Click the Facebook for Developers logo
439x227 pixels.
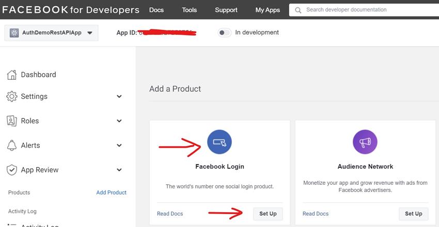[x=71, y=10]
